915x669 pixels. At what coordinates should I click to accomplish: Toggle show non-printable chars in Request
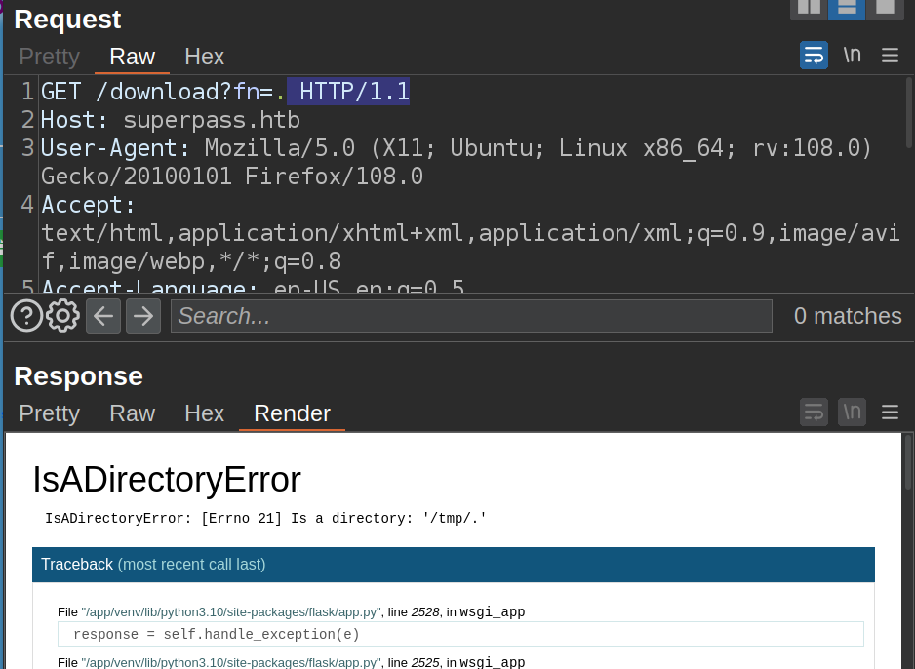pyautogui.click(x=852, y=56)
